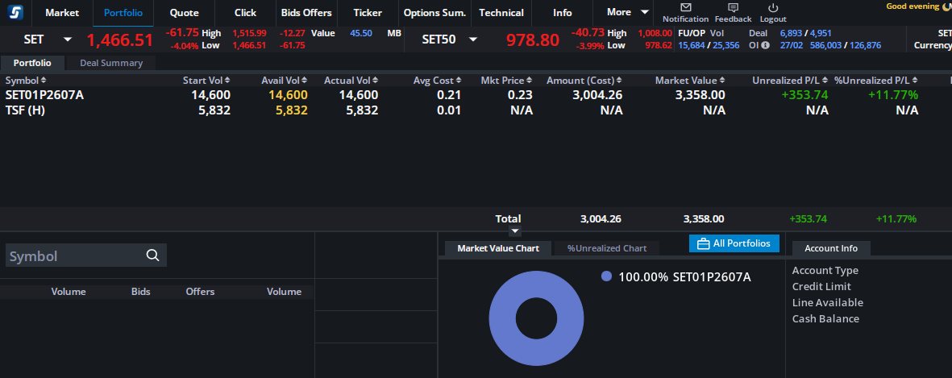
Task: Sort by Actual Vol column
Action: coord(351,80)
